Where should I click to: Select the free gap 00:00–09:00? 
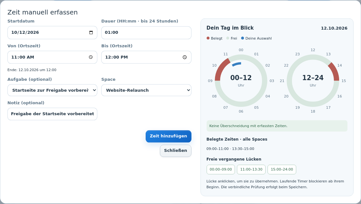[x=221, y=170]
